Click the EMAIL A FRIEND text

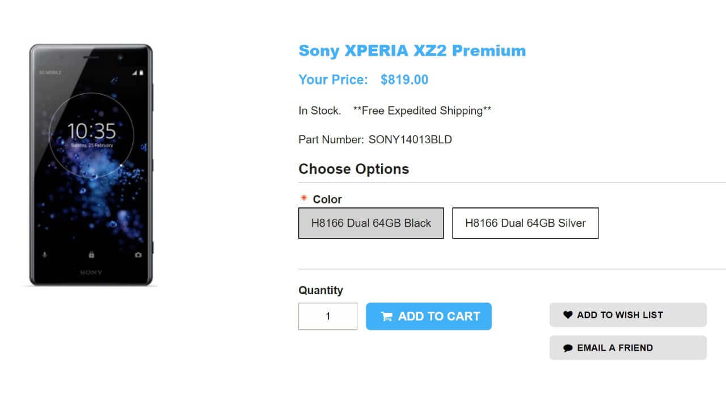615,348
